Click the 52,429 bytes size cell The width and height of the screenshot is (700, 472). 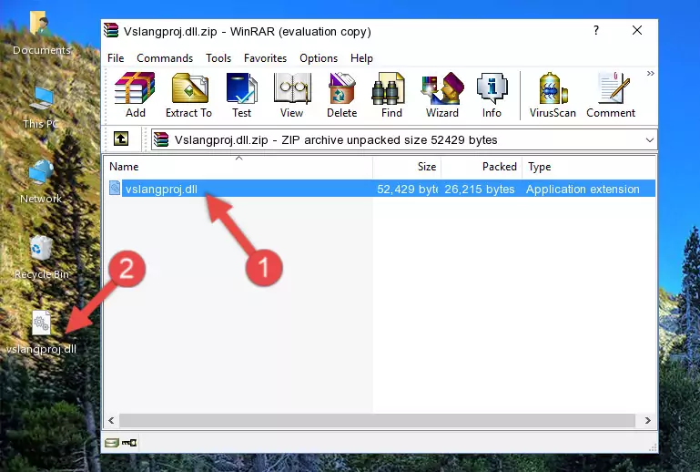coord(407,189)
